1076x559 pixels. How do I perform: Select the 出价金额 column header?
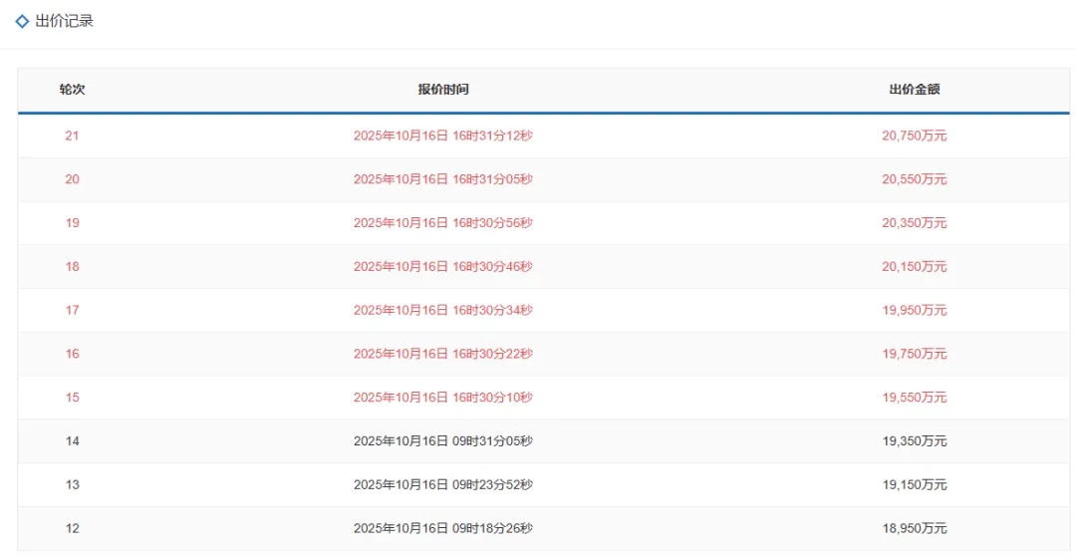914,90
